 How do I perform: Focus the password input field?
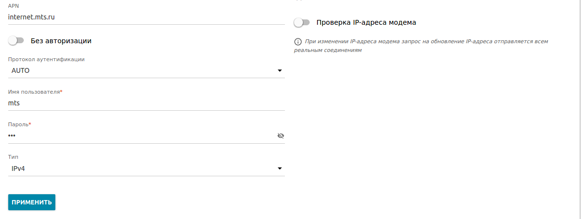click(141, 135)
